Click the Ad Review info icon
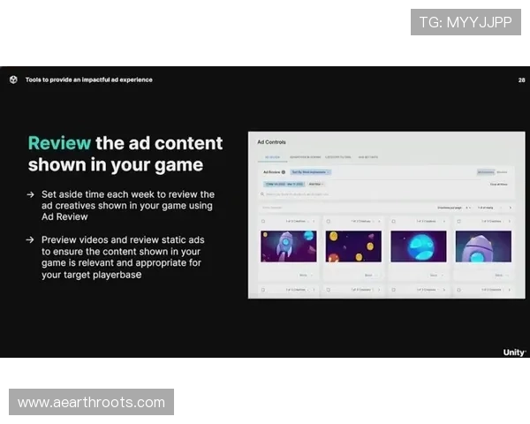The image size is (530, 424). point(284,172)
